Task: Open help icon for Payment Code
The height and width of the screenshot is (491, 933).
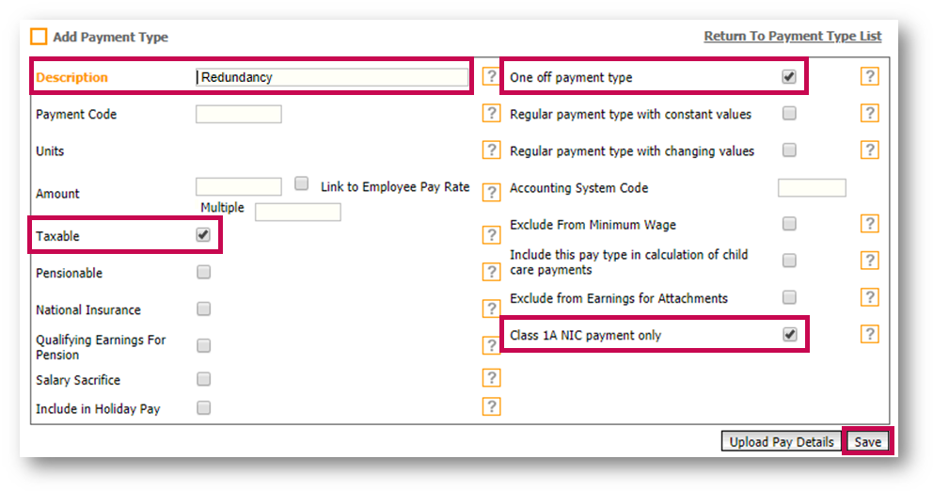Action: [491, 114]
